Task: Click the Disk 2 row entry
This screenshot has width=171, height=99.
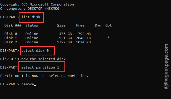Action: click(48, 42)
